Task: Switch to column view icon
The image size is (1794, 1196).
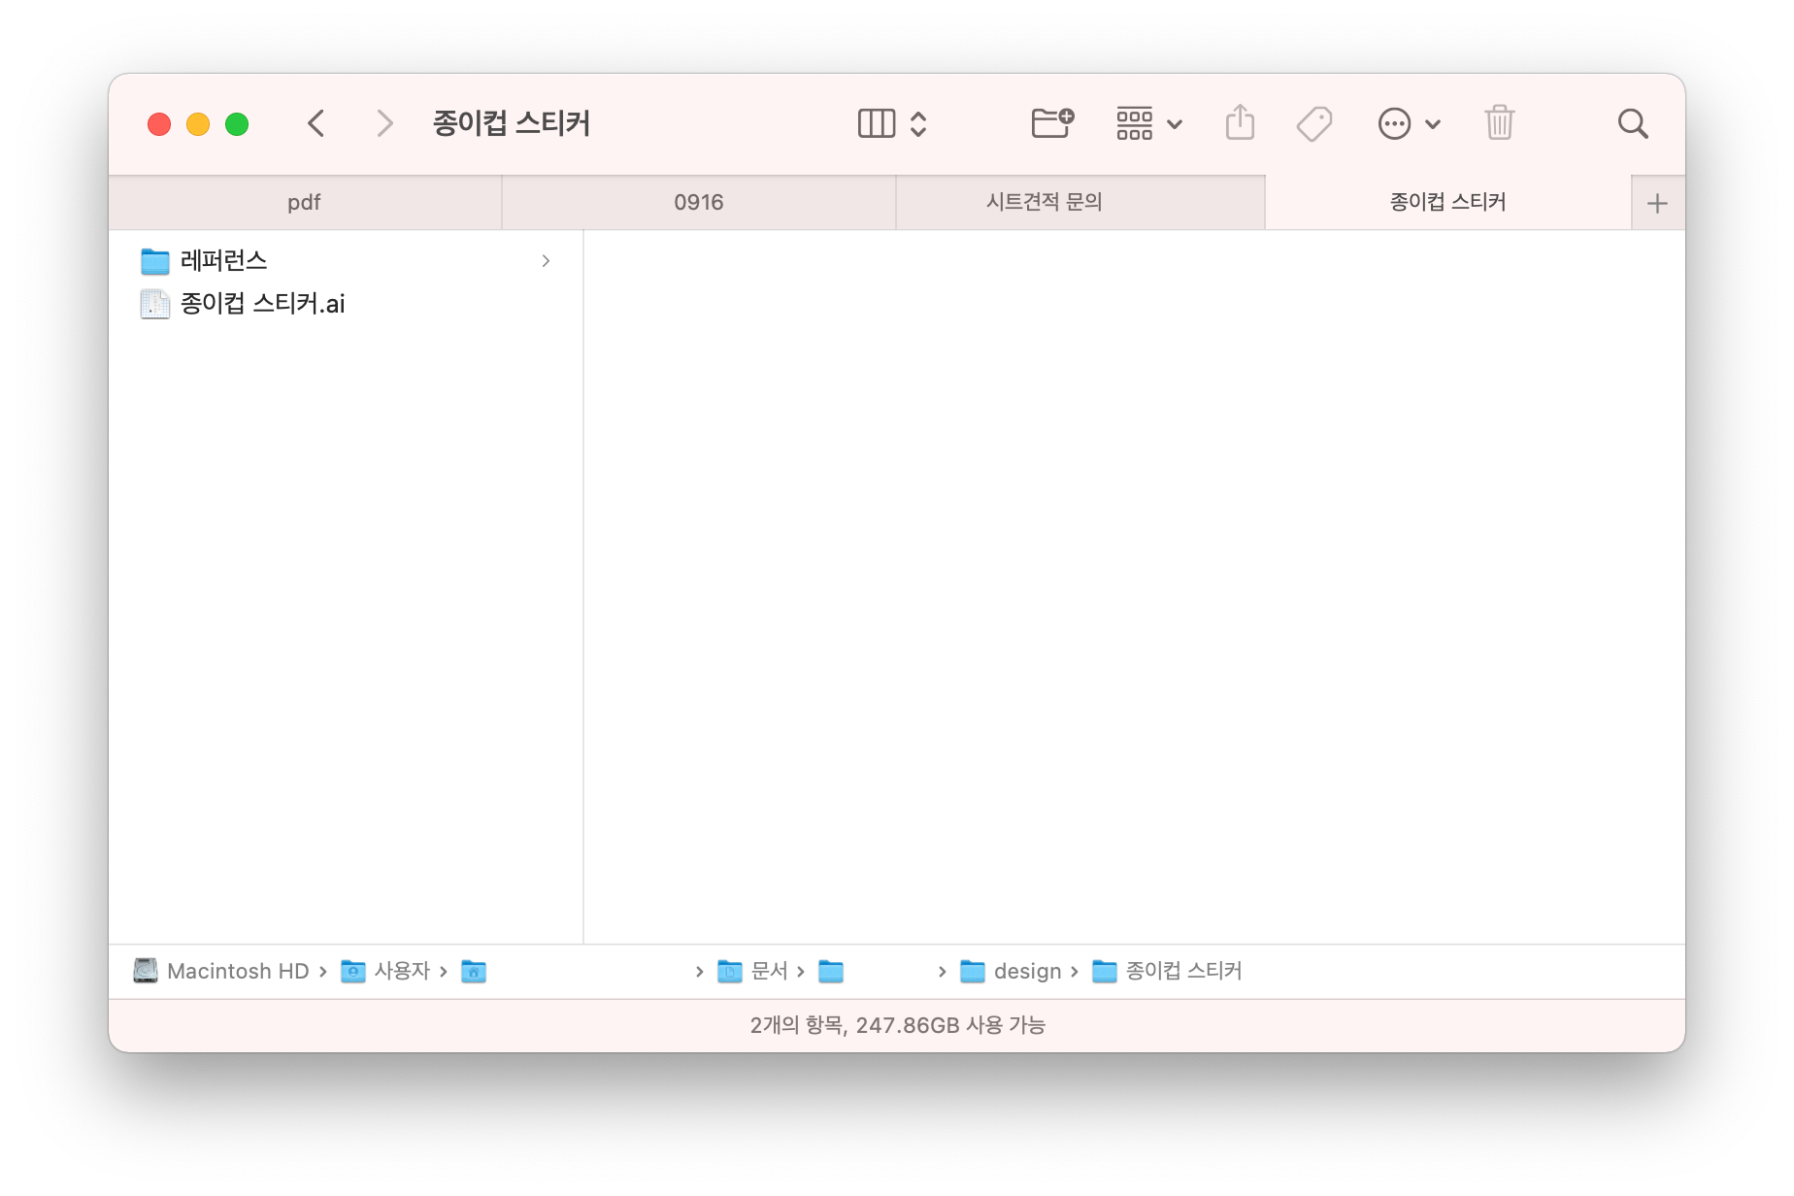Action: pos(877,123)
